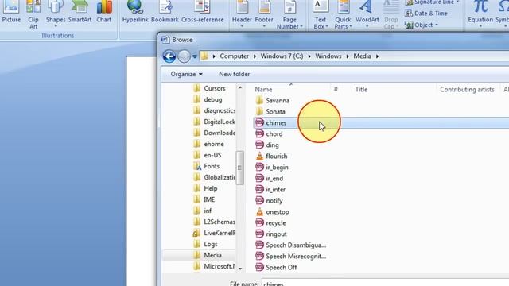The height and width of the screenshot is (286, 509).
Task: Open the Equation dropdown in ribbon
Action: (x=480, y=14)
